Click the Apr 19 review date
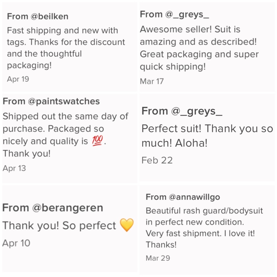The width and height of the screenshot is (277, 277). (18, 79)
